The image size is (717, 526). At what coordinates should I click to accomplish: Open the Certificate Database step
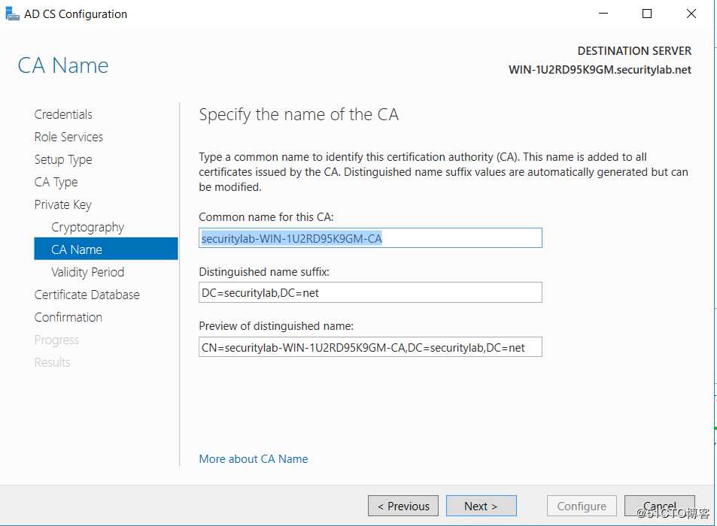[87, 295]
